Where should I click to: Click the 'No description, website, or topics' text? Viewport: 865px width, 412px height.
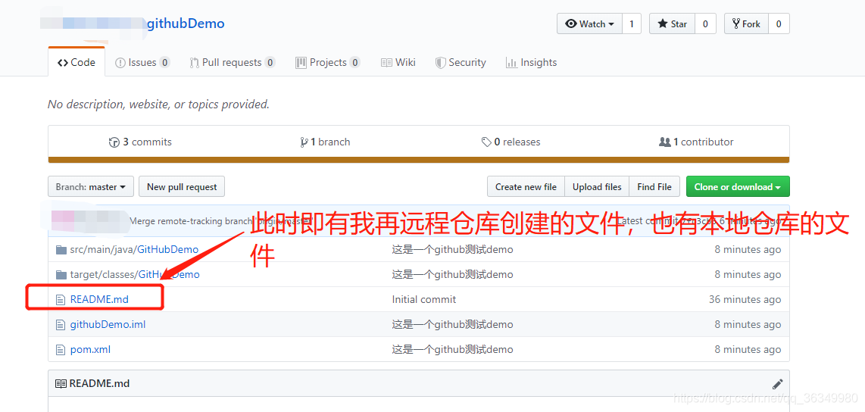[x=159, y=105]
